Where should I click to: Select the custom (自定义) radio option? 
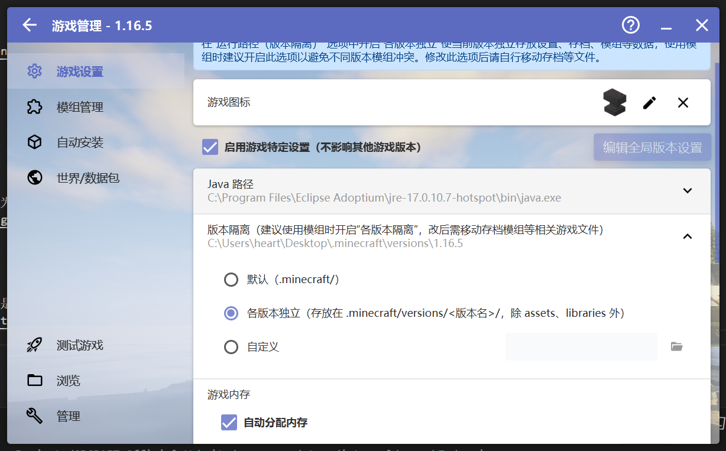coord(231,347)
